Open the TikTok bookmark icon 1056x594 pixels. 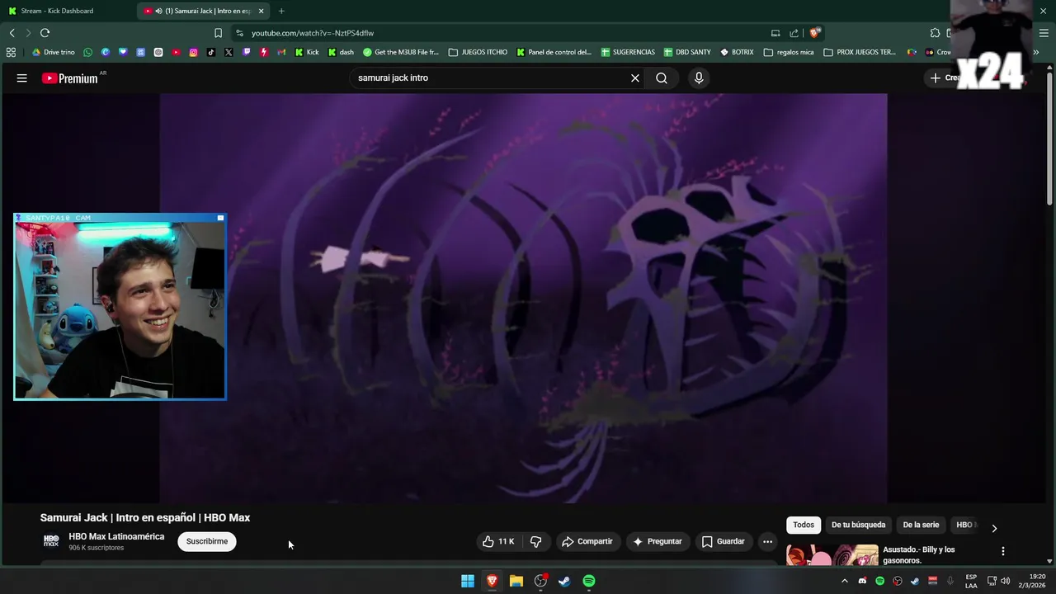[211, 52]
